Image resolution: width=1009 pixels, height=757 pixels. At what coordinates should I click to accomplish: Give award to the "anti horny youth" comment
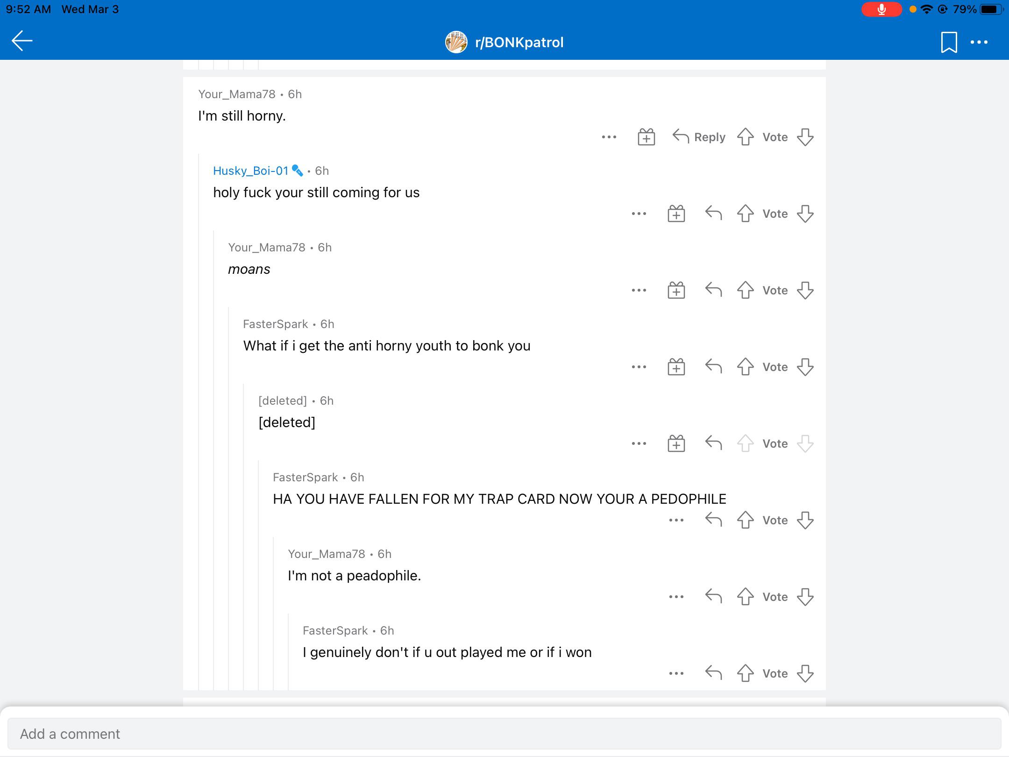[676, 367]
